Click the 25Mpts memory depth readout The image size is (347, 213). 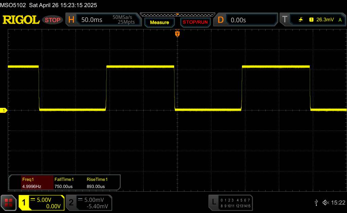126,22
